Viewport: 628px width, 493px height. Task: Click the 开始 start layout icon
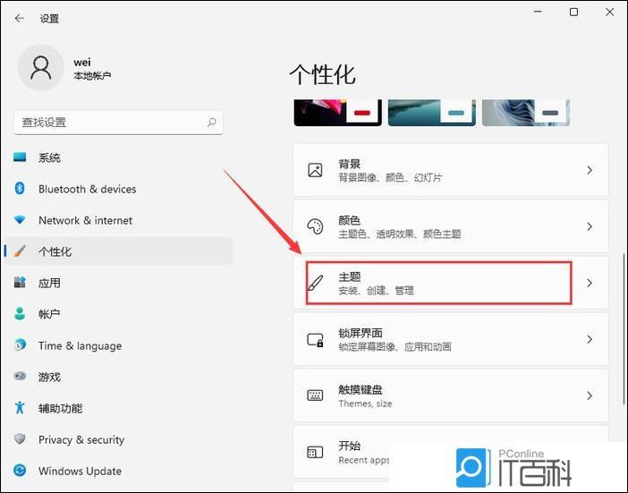click(x=315, y=453)
